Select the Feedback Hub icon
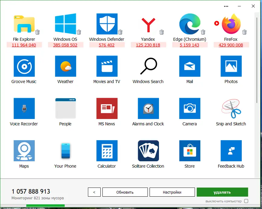 tap(231, 151)
